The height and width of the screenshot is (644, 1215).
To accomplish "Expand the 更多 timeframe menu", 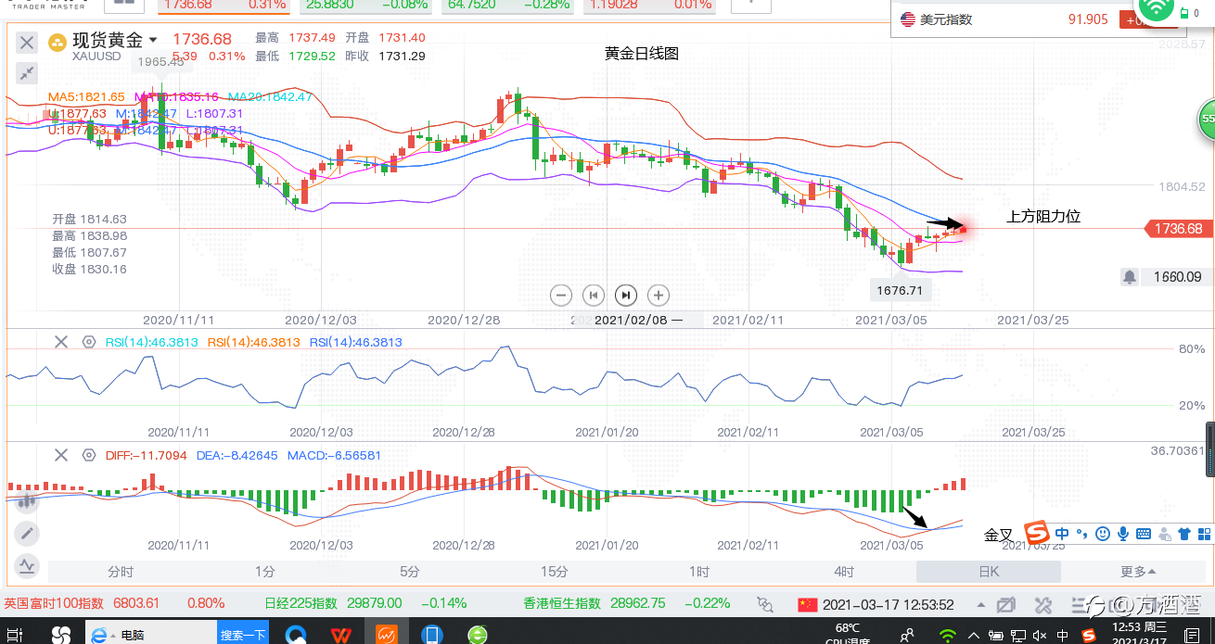I will point(1138,572).
